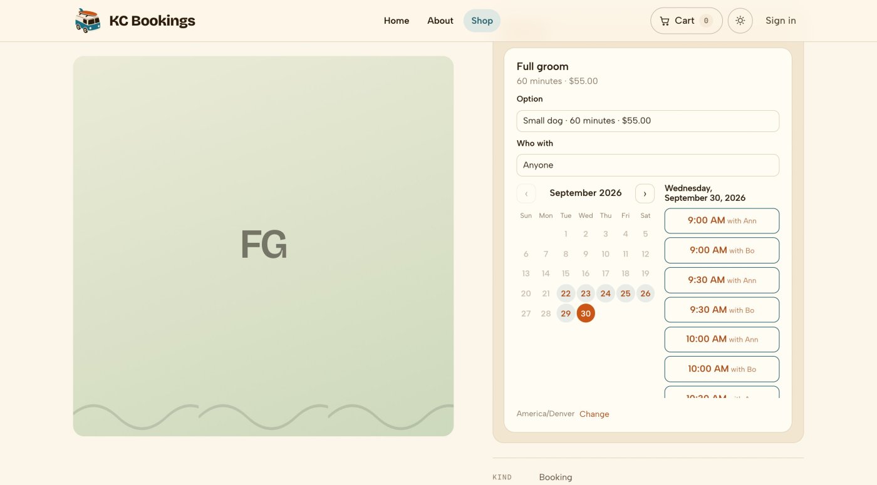Click the Full groom service title

542,66
